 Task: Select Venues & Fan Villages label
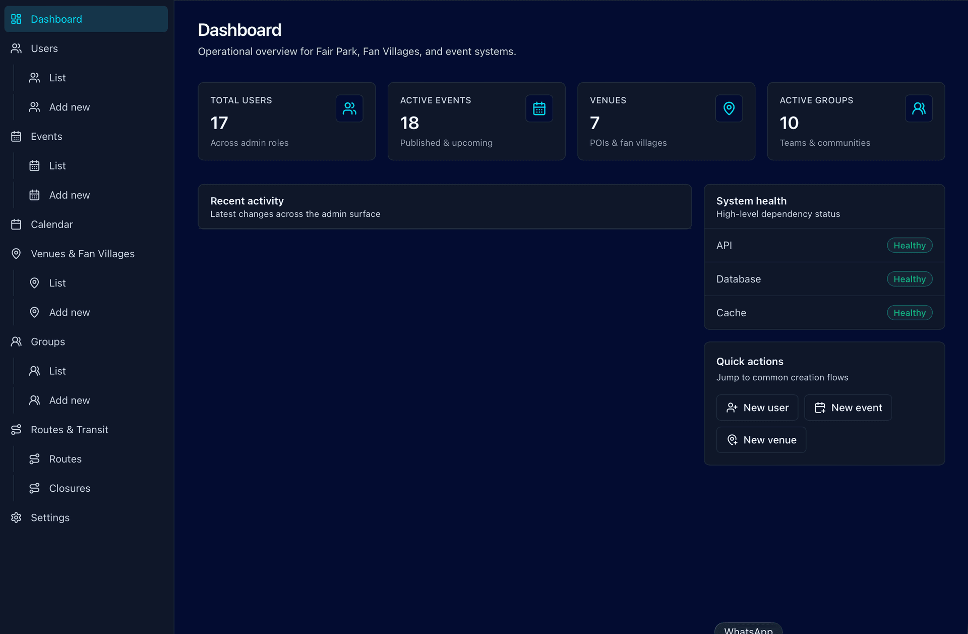click(x=83, y=254)
